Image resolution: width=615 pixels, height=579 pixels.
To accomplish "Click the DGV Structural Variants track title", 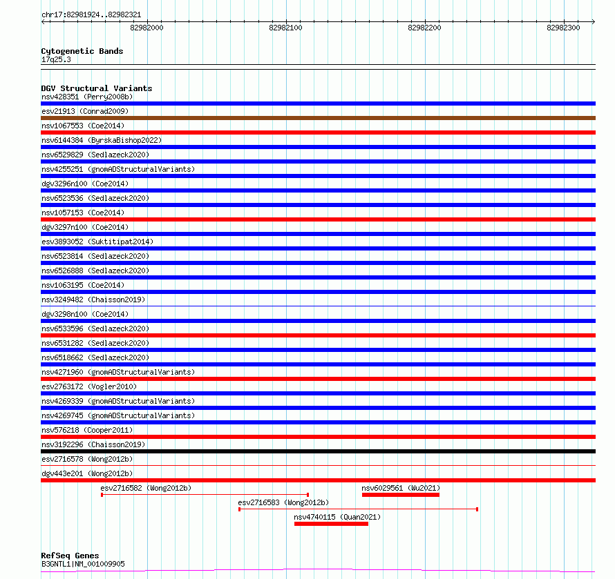I will tap(97, 88).
